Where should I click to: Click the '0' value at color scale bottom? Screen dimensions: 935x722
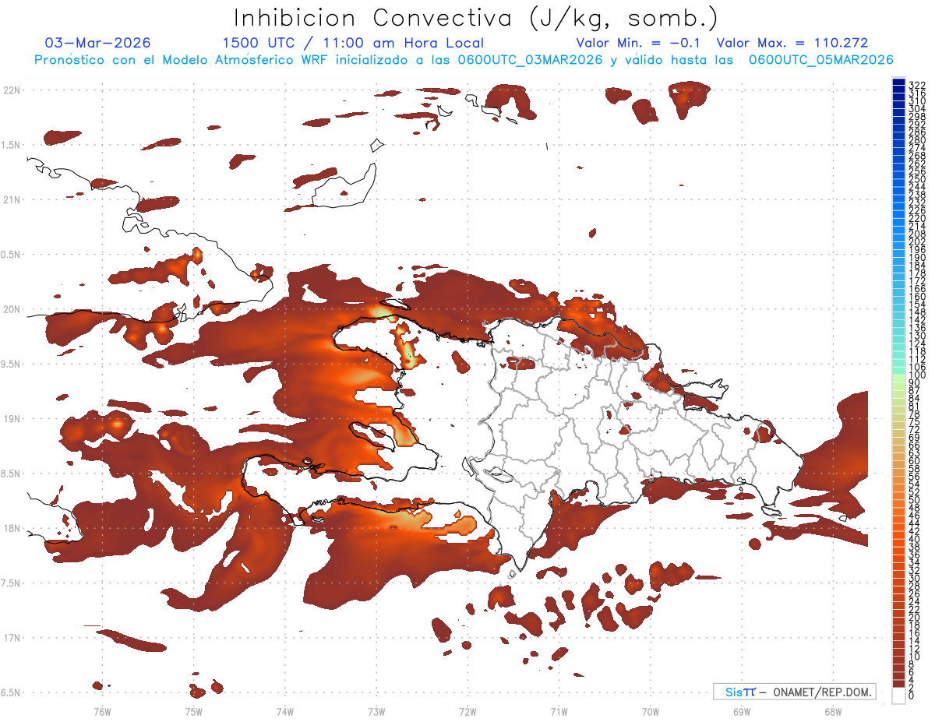pyautogui.click(x=912, y=696)
